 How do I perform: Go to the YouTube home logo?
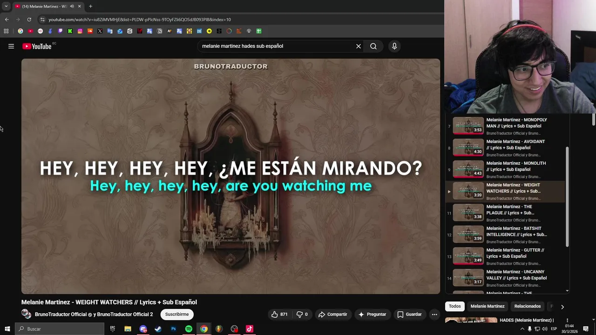tap(37, 46)
